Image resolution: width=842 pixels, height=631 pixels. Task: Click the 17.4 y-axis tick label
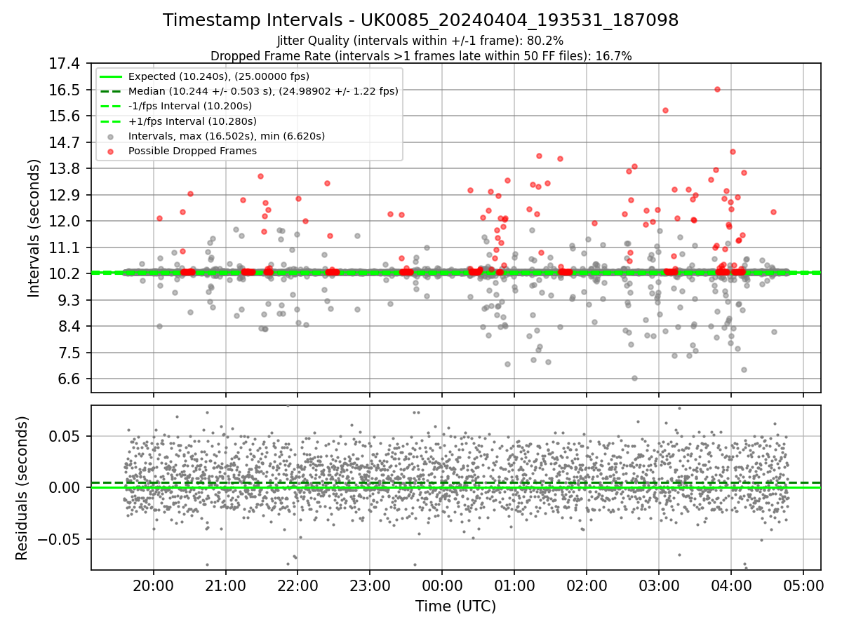(65, 64)
